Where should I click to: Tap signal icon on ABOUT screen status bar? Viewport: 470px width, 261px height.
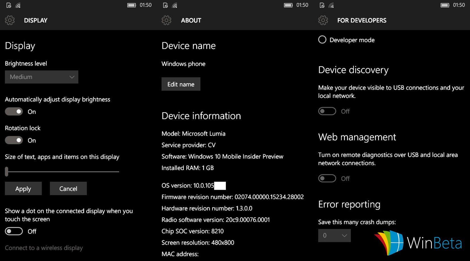point(175,5)
